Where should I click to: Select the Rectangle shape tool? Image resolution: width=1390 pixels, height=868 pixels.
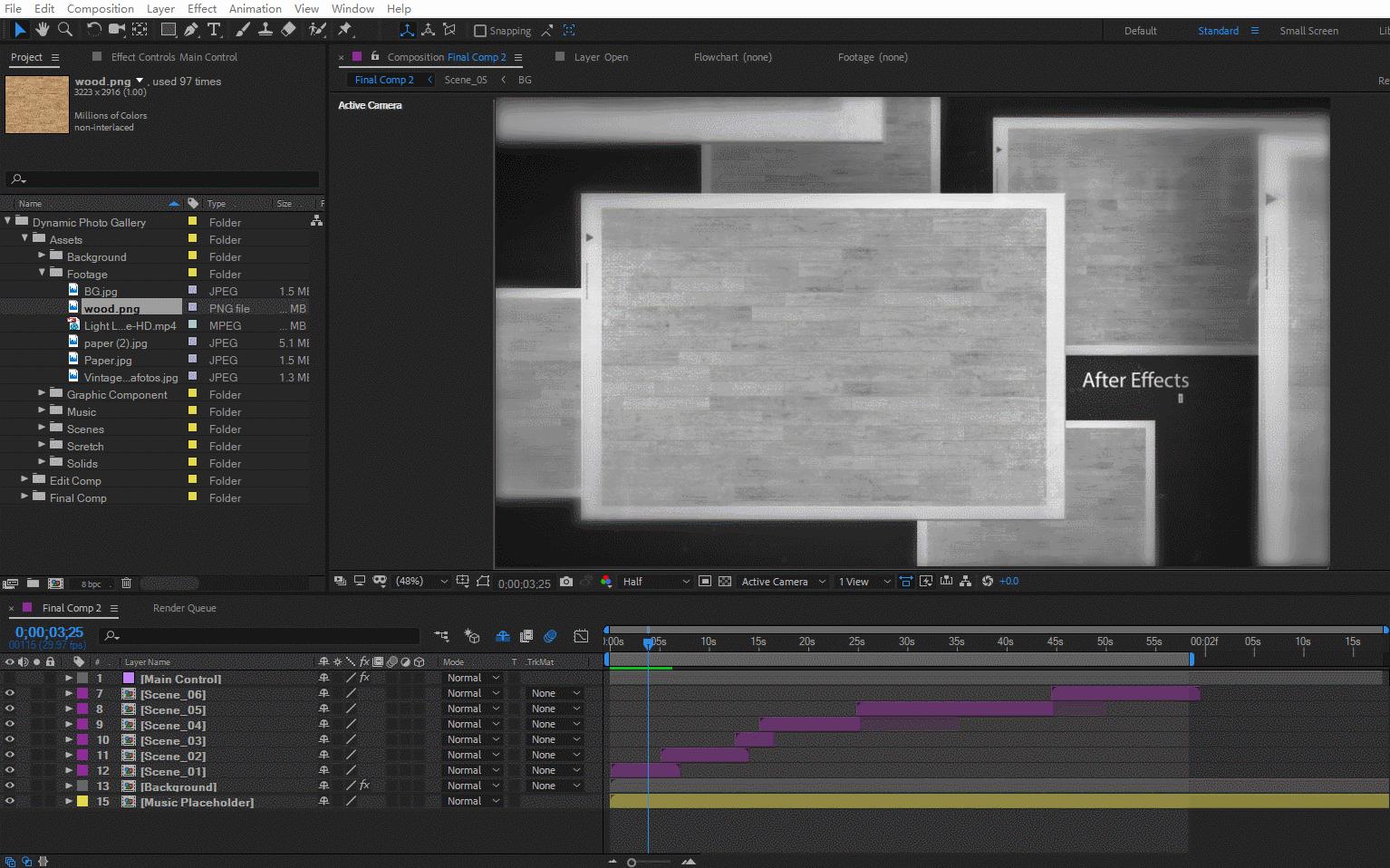[x=169, y=30]
